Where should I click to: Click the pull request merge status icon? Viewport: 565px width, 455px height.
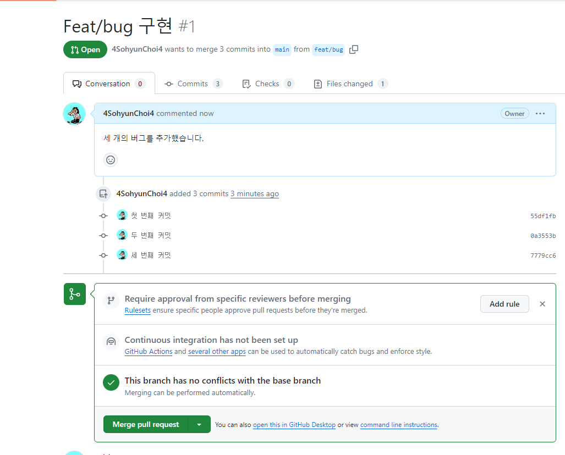tap(75, 294)
